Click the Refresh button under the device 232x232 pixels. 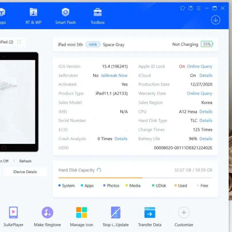pyautogui.click(x=26, y=161)
